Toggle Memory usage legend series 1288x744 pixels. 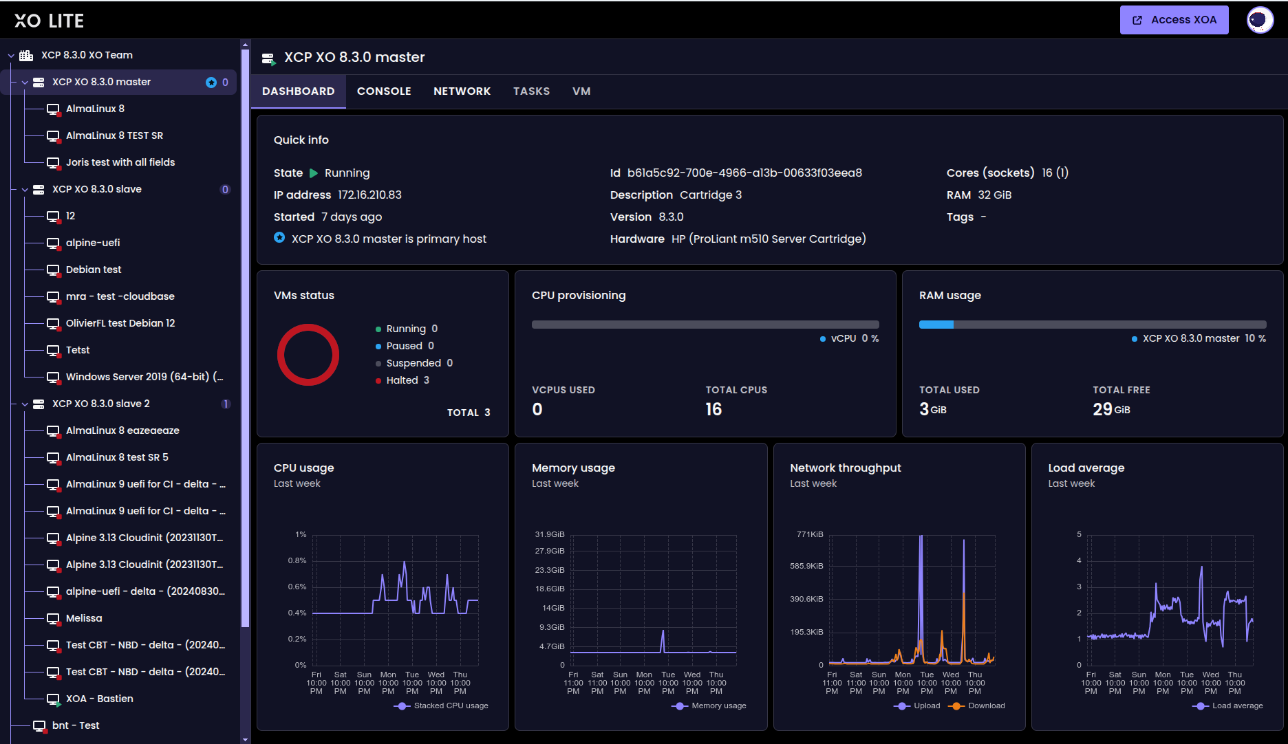point(709,705)
